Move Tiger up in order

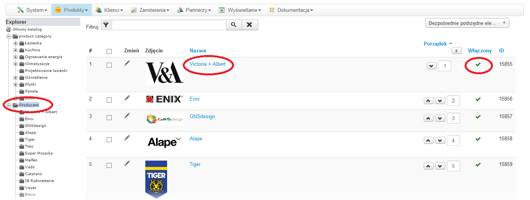pos(429,166)
